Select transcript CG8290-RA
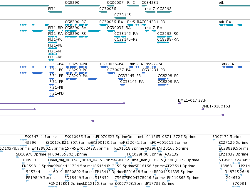The image size is (250, 188). coord(83,31)
